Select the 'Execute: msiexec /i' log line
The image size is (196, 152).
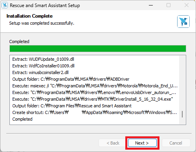click(x=95, y=86)
